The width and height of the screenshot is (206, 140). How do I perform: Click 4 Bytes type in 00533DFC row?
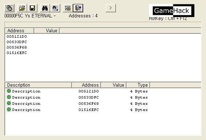[139, 98]
